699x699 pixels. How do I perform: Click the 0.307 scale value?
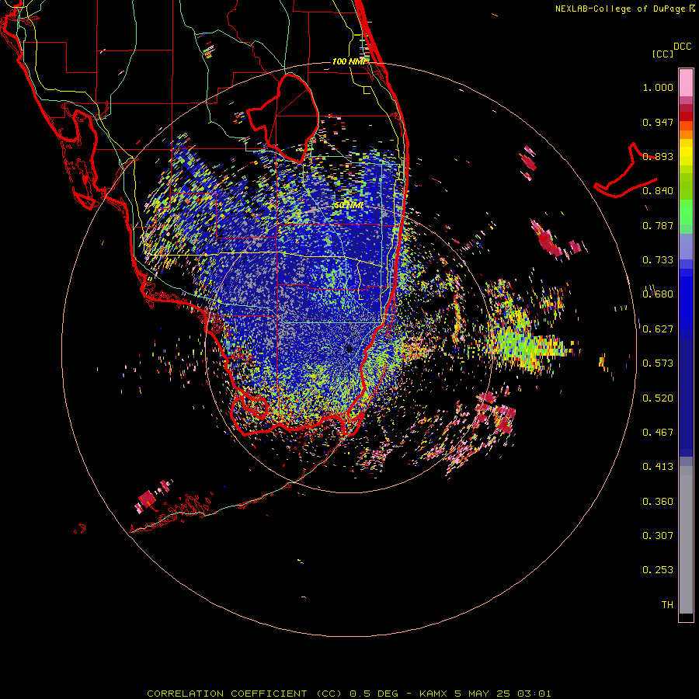coord(658,536)
